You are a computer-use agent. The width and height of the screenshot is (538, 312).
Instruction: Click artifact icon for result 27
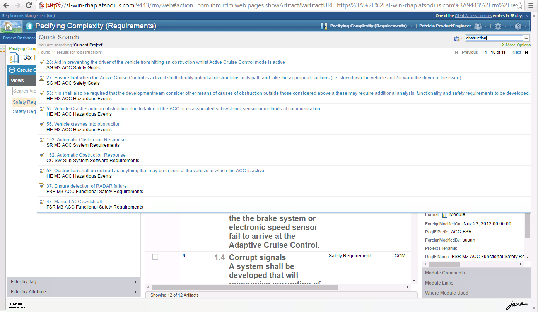(x=41, y=78)
